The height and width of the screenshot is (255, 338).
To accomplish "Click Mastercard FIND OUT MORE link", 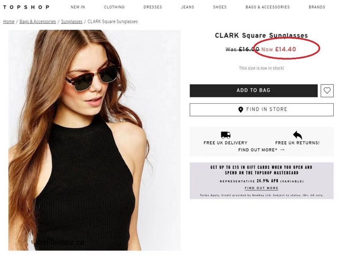I will pyautogui.click(x=261, y=188).
